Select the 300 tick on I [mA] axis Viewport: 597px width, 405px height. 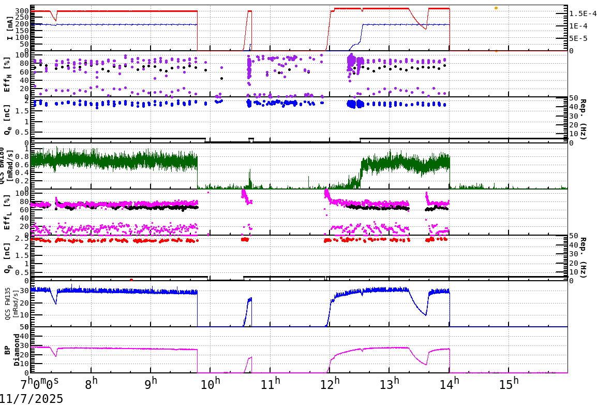pyautogui.click(x=22, y=11)
